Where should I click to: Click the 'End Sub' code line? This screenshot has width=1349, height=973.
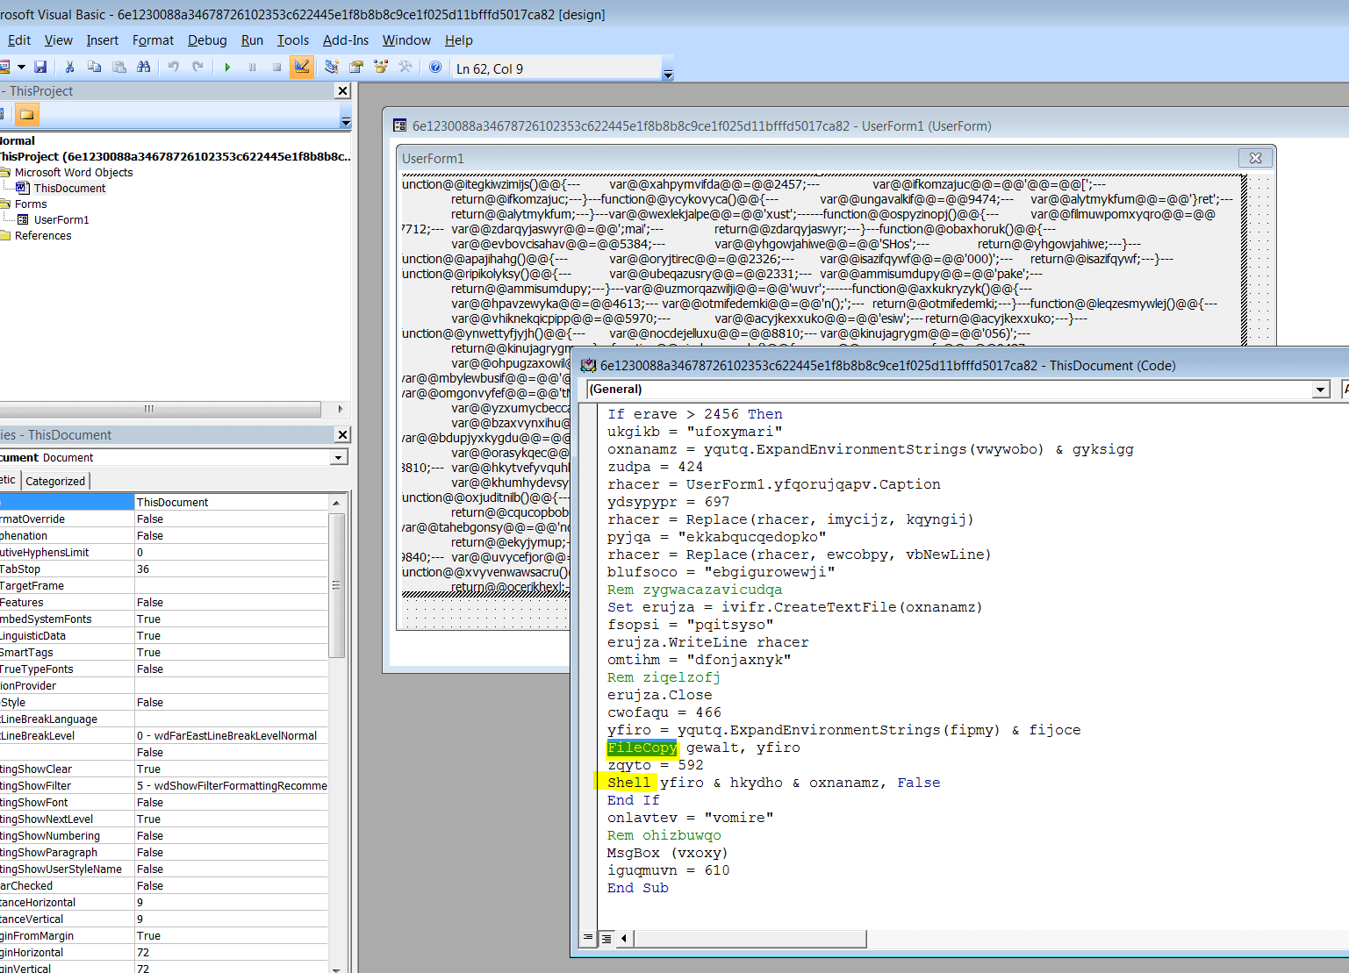[638, 888]
